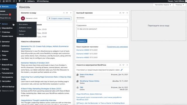Viewport: 187px width, 105px height.
Task: Move Новости и мероприятия WordPress widget up
Action: [120, 65]
